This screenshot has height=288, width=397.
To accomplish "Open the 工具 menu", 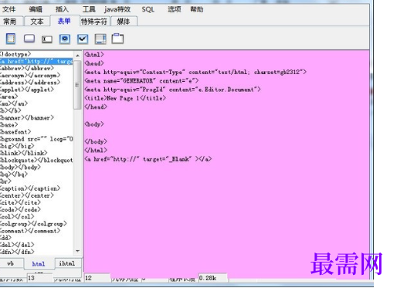I will (89, 9).
